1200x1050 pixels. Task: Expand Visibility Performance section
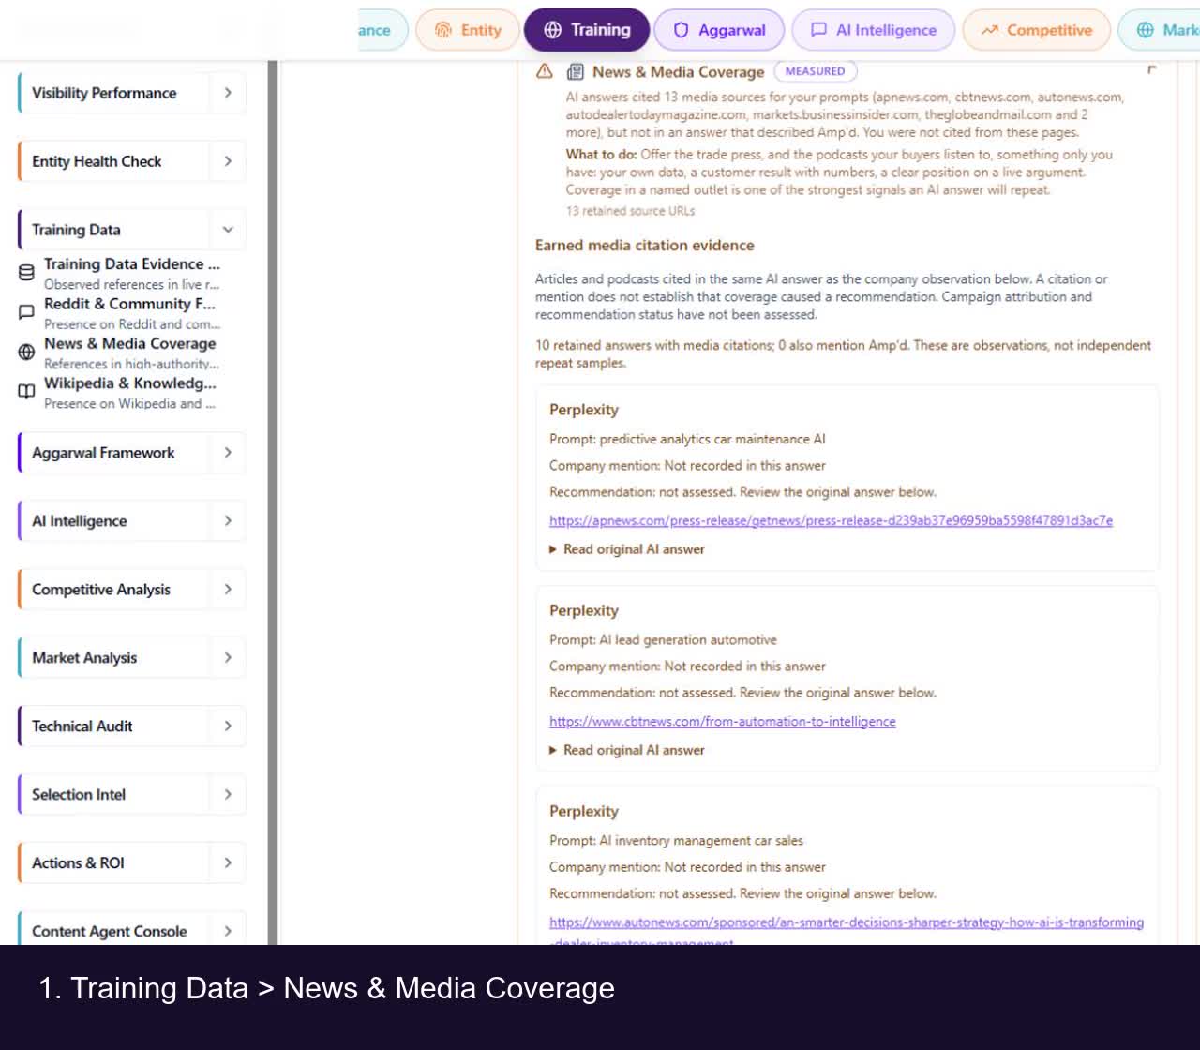point(228,93)
